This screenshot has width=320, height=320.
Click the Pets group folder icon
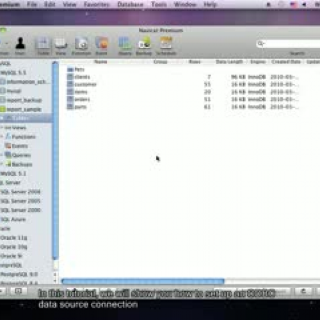70,69
